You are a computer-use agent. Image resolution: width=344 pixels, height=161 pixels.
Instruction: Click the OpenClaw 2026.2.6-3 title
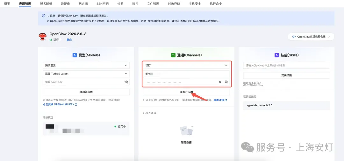pos(68,34)
